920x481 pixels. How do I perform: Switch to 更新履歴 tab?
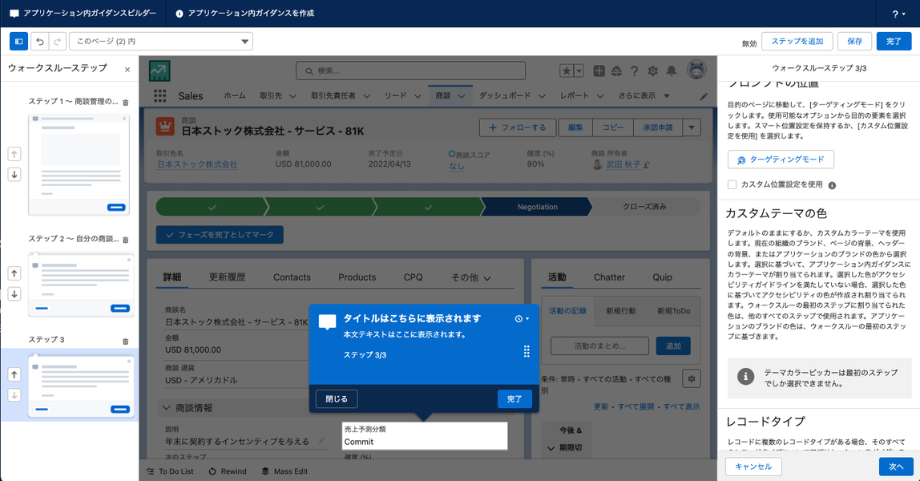pyautogui.click(x=227, y=277)
